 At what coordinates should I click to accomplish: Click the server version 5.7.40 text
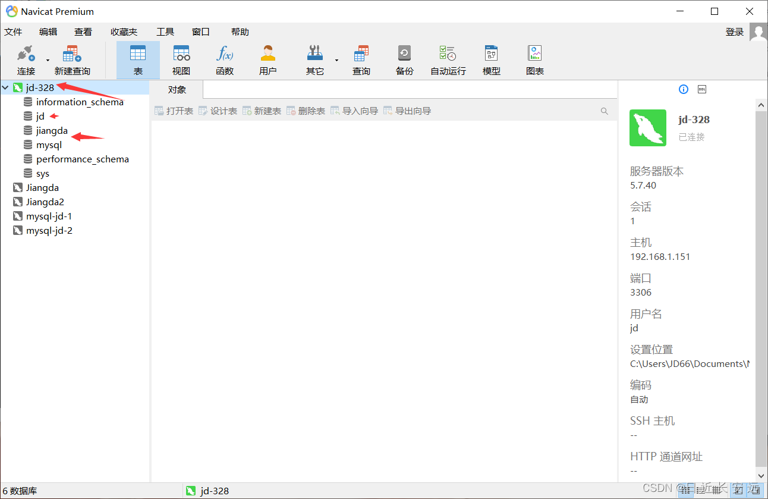(643, 186)
